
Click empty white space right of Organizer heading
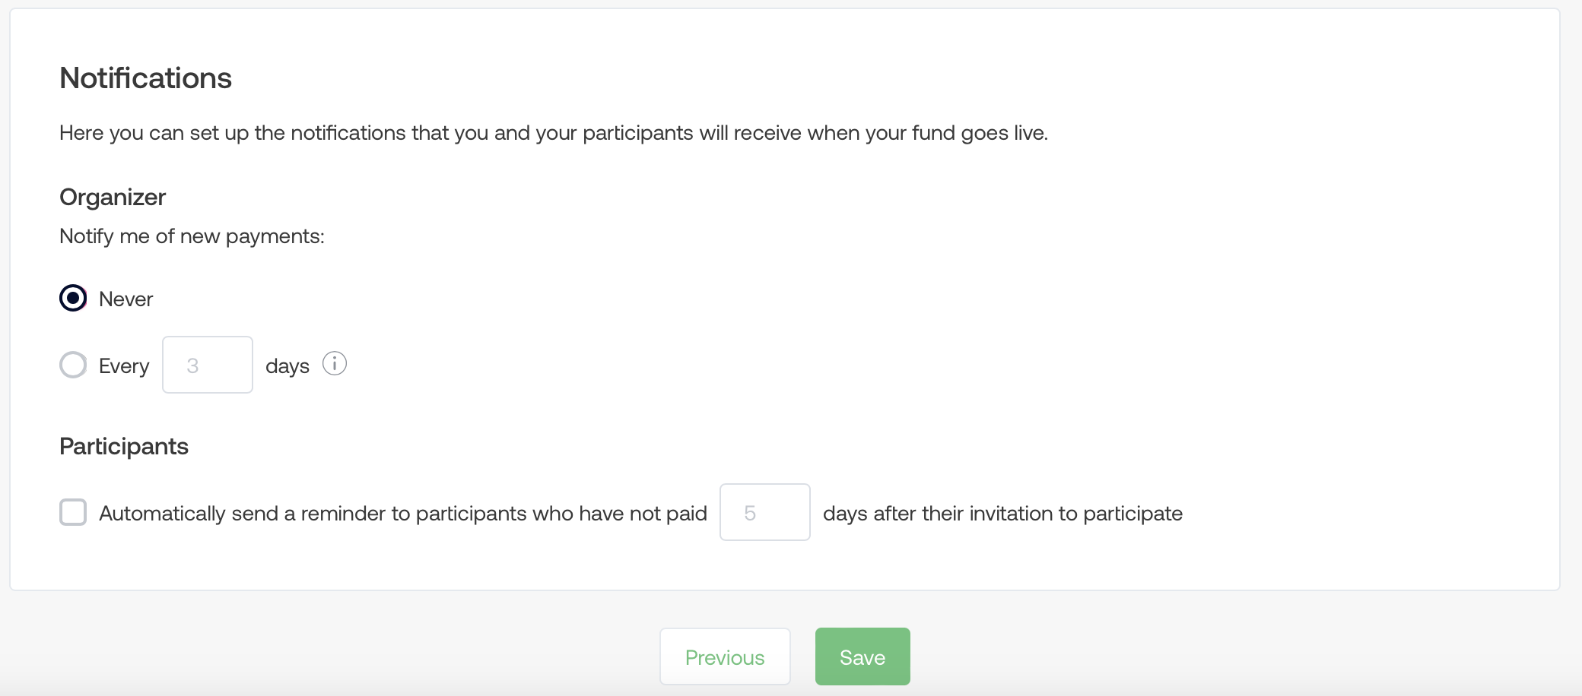(761, 198)
